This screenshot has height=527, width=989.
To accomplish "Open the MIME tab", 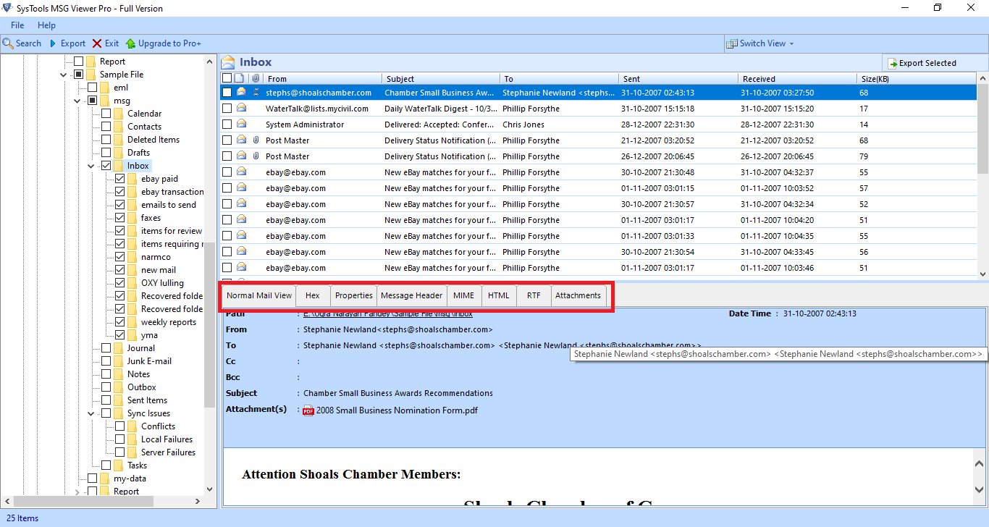I will pos(463,295).
